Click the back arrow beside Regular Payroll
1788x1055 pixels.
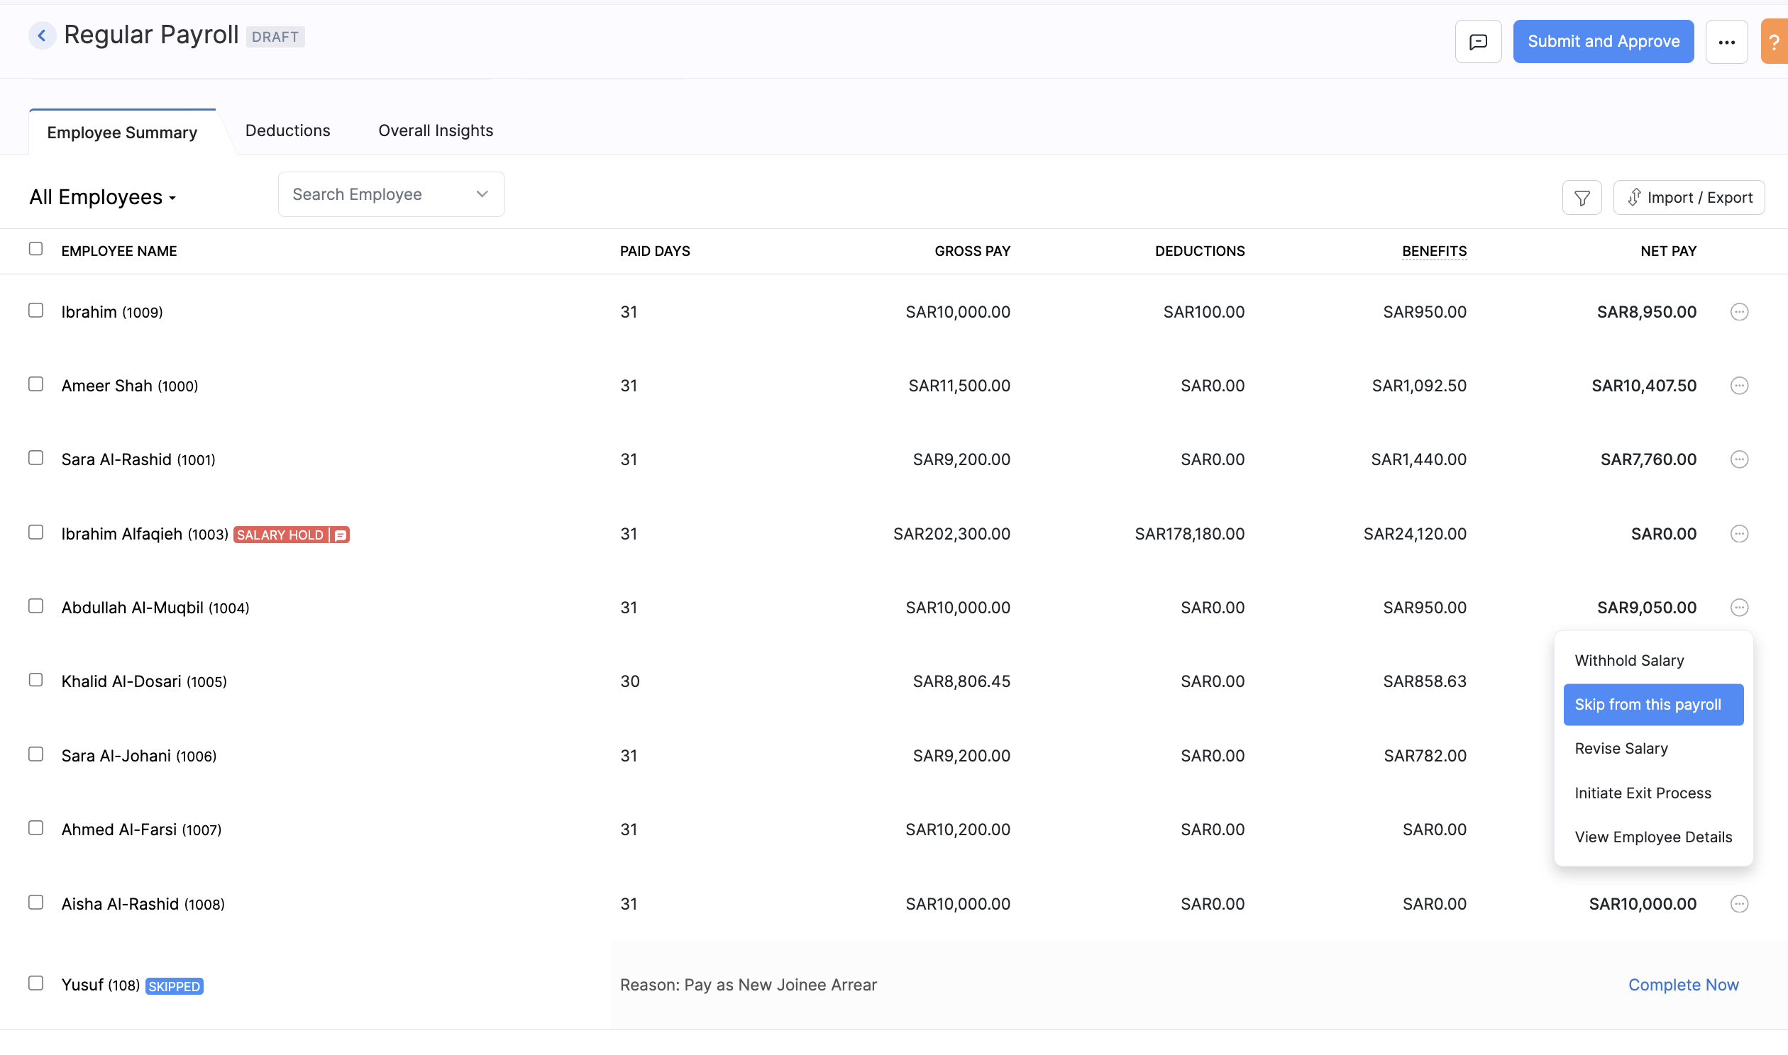click(42, 35)
